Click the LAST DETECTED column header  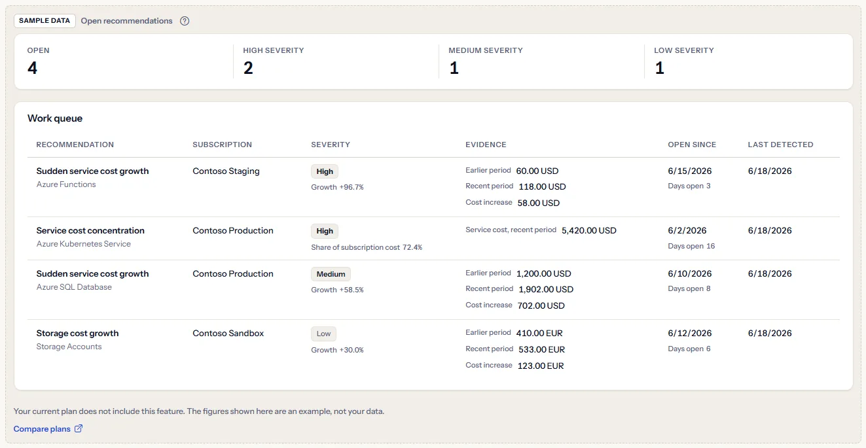click(x=781, y=145)
